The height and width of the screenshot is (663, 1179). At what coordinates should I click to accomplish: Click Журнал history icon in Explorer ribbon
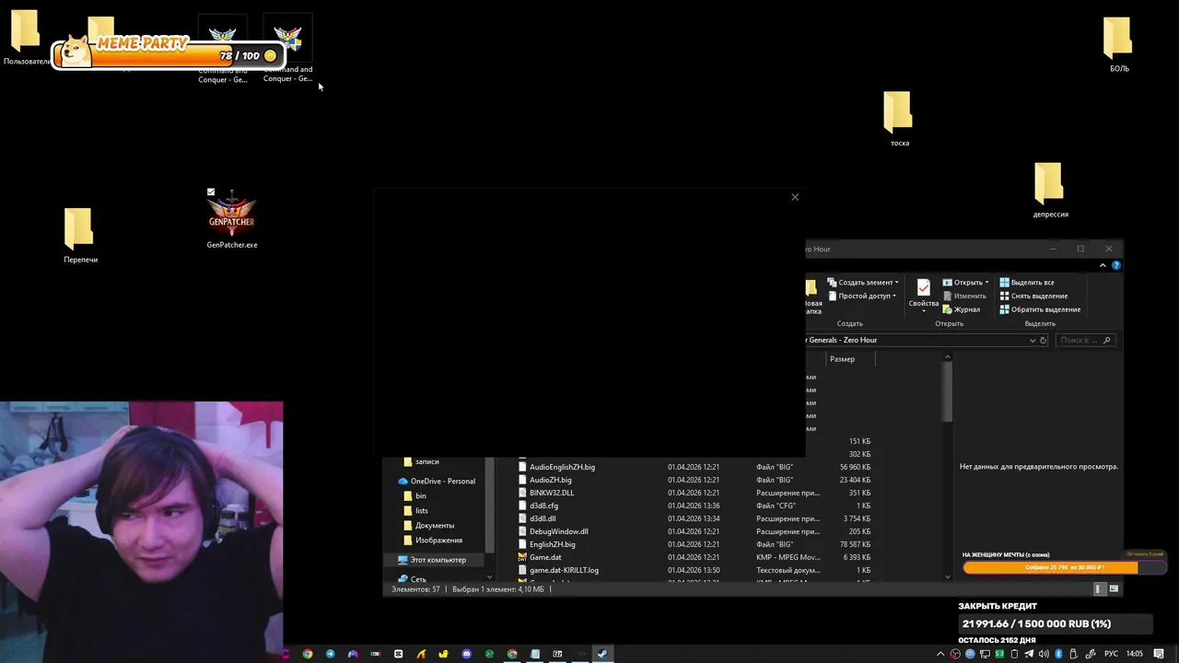click(x=960, y=309)
